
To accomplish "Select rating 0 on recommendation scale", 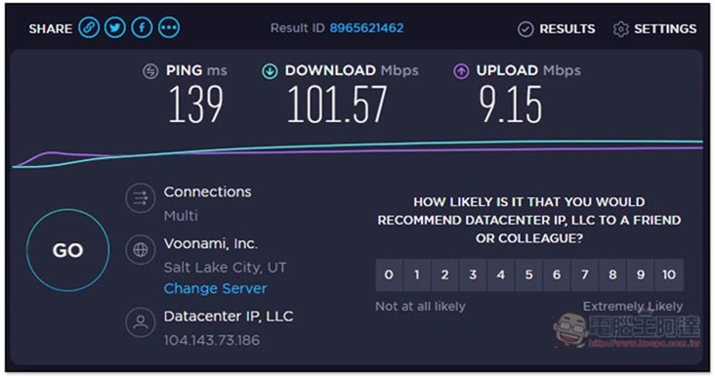I will (389, 274).
